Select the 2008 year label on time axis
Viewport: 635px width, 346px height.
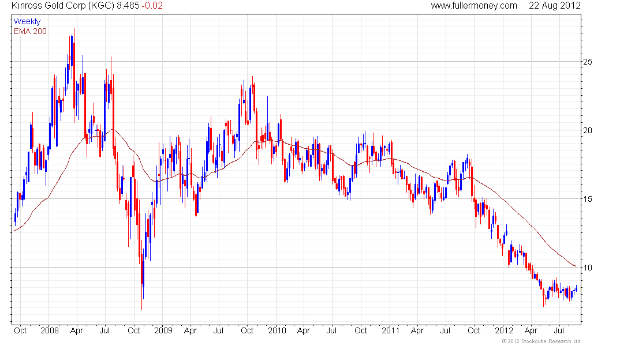pos(50,330)
